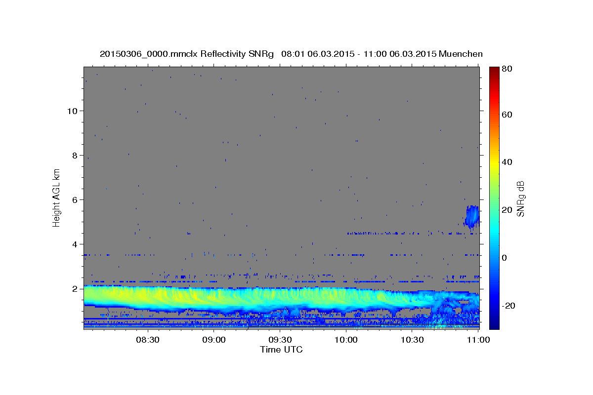The image size is (593, 395).
Task: Click the height tick label 6
Action: [x=75, y=199]
